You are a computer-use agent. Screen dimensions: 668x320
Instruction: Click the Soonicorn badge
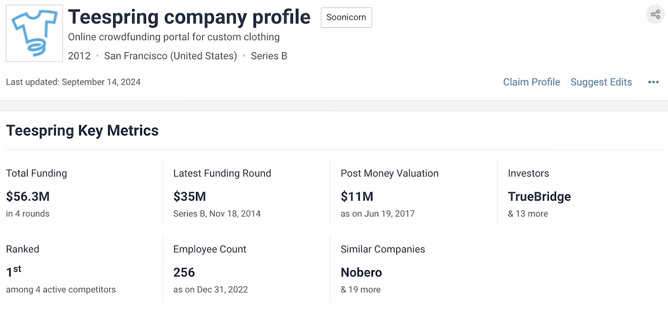point(346,17)
